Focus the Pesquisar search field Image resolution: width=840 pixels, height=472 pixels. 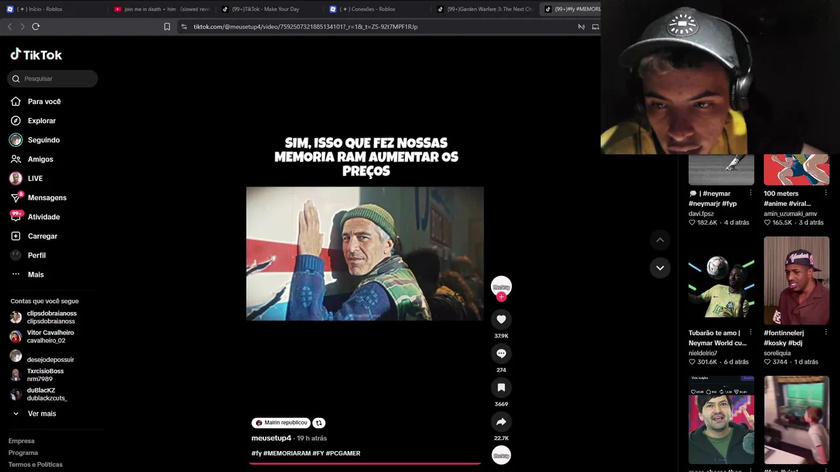coord(52,79)
